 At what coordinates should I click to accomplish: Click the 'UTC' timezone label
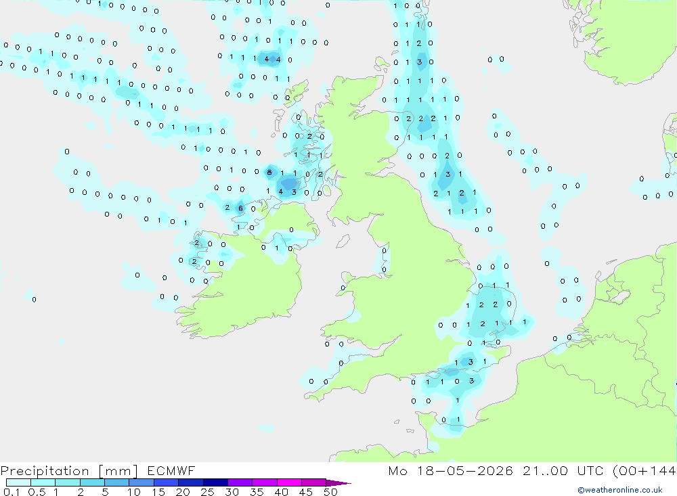(590, 470)
